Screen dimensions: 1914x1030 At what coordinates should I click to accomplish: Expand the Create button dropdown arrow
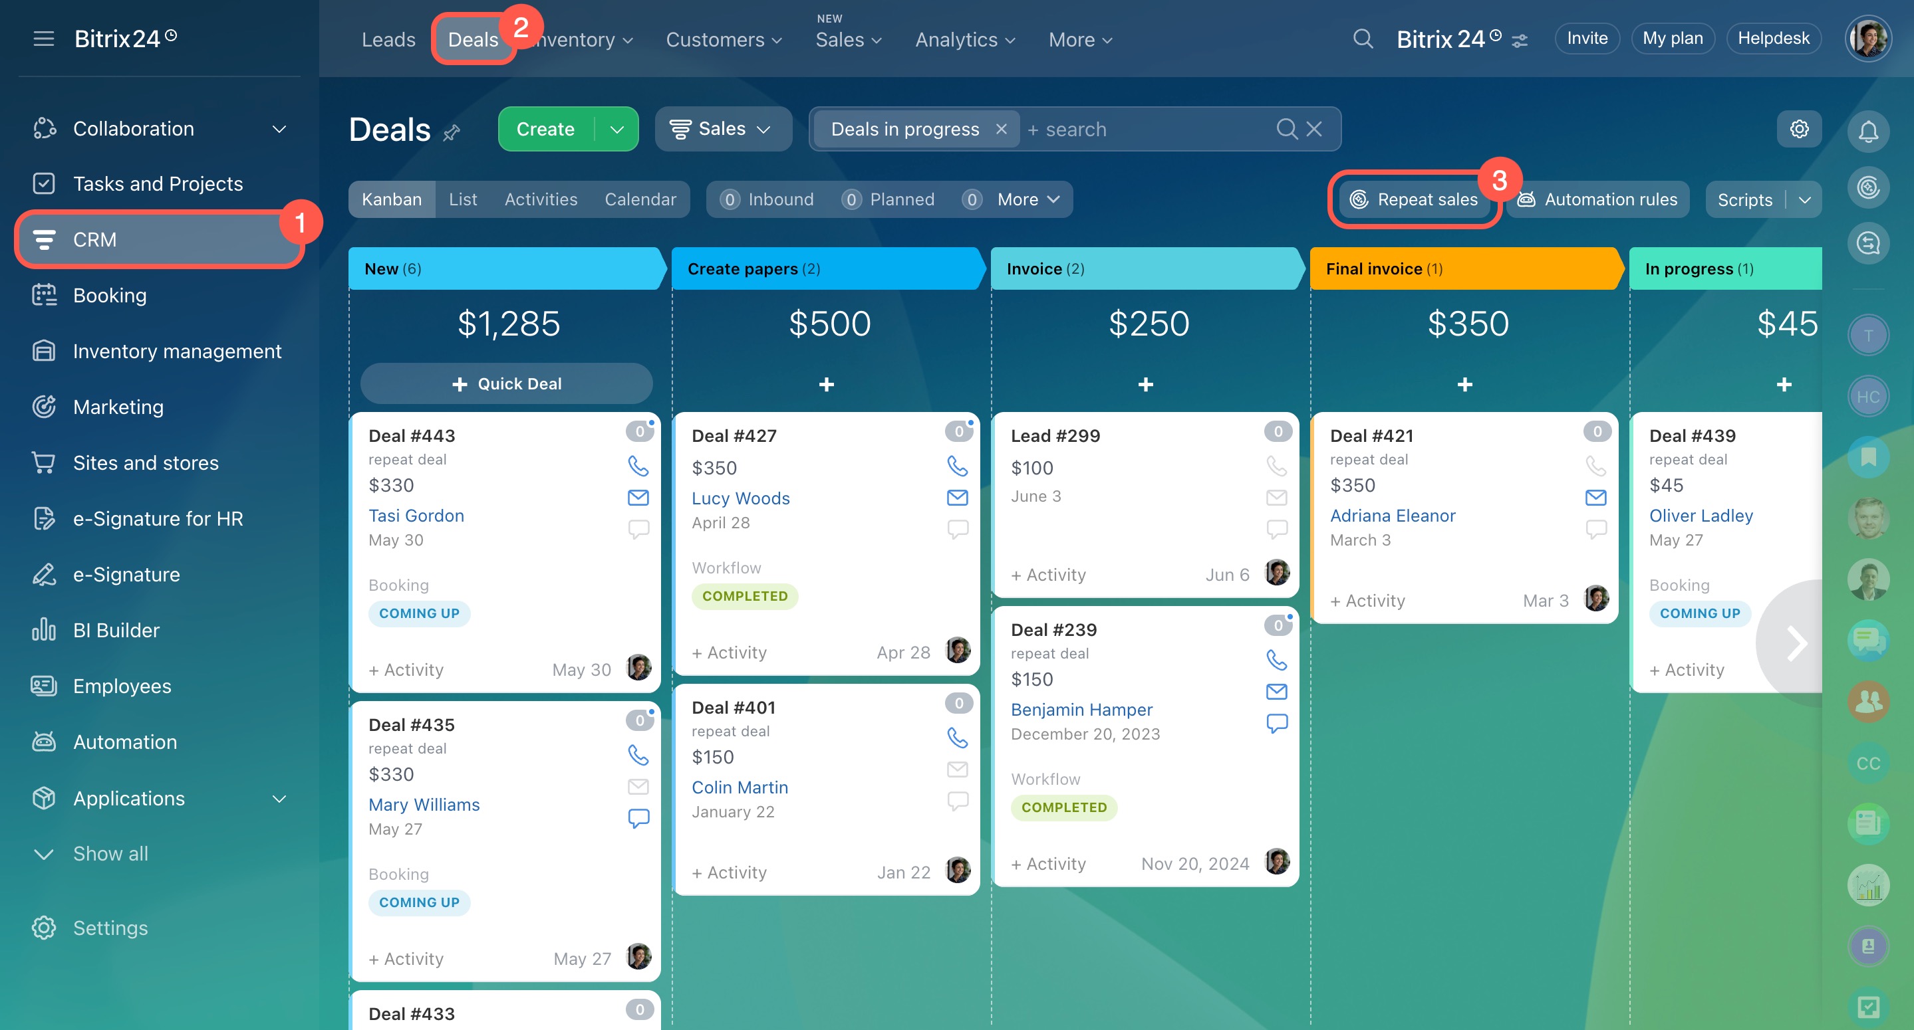point(616,129)
